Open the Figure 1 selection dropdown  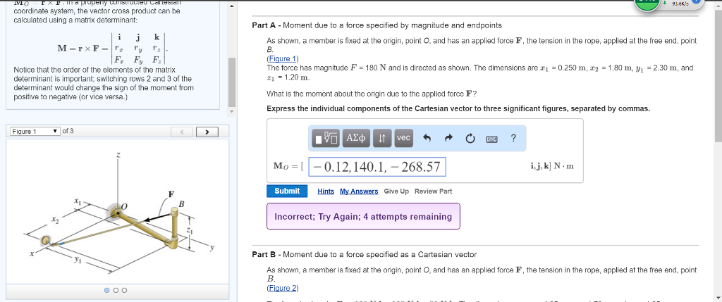[x=34, y=132]
